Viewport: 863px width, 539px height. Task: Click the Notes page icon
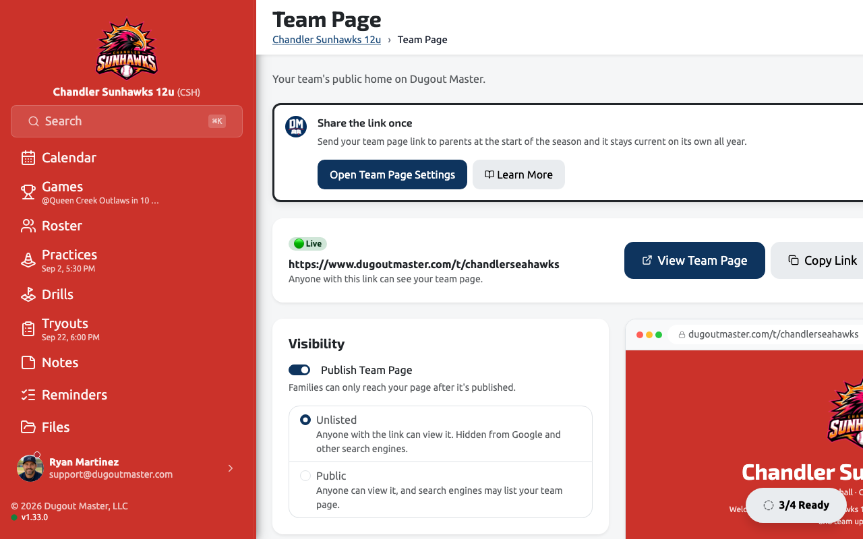click(28, 362)
